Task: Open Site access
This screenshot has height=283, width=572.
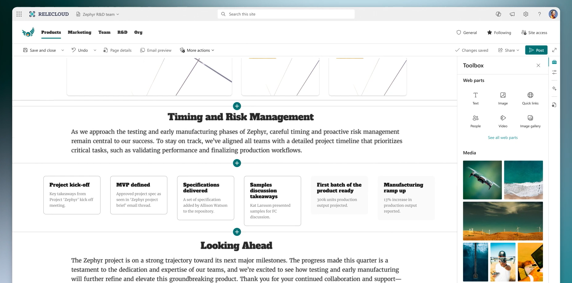Action: click(x=534, y=32)
